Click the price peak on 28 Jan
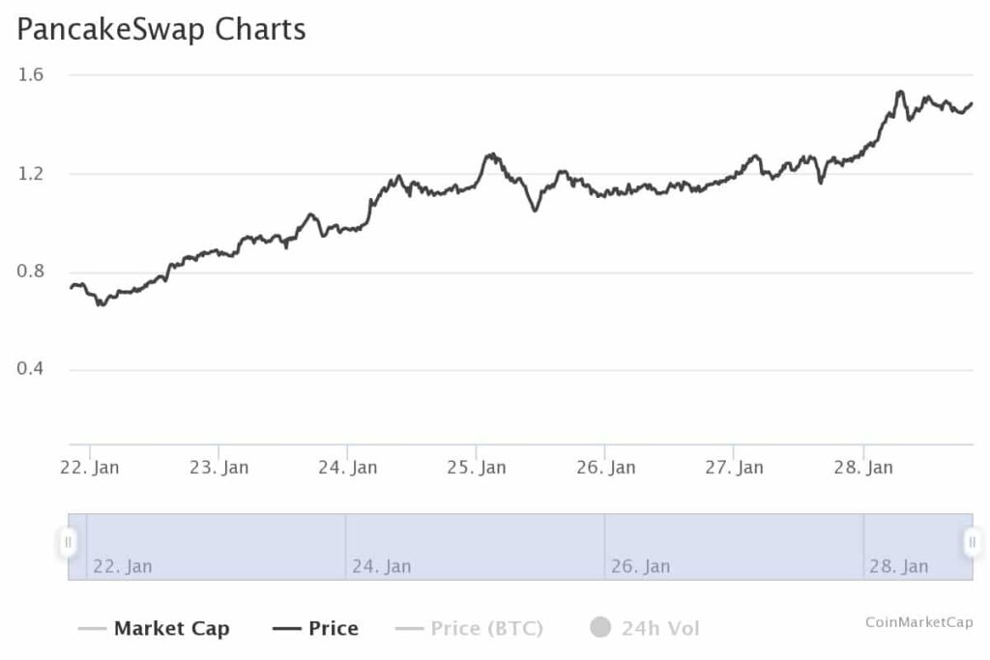Viewport: 990px width, 660px height. point(900,92)
